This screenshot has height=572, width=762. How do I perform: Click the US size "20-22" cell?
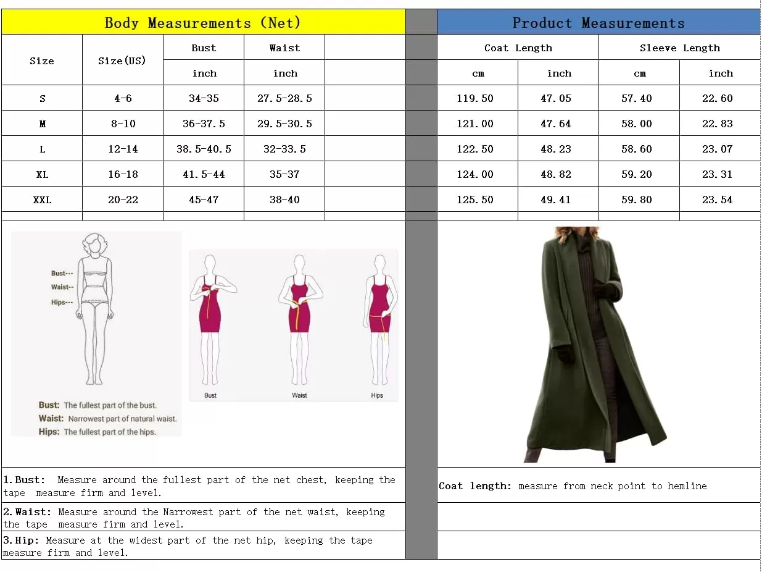(x=122, y=200)
